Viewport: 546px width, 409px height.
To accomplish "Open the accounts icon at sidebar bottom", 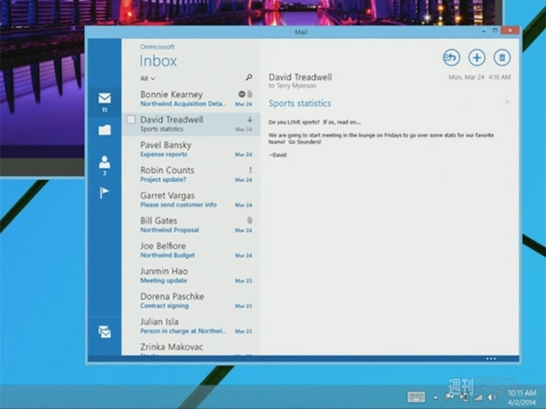I will (x=105, y=332).
